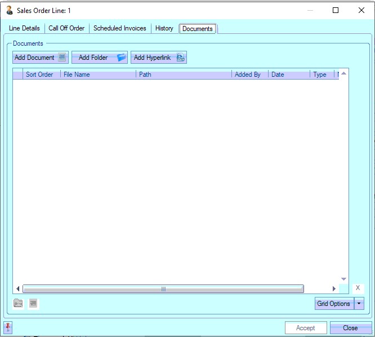Open the folder icon below the grid

click(19, 304)
